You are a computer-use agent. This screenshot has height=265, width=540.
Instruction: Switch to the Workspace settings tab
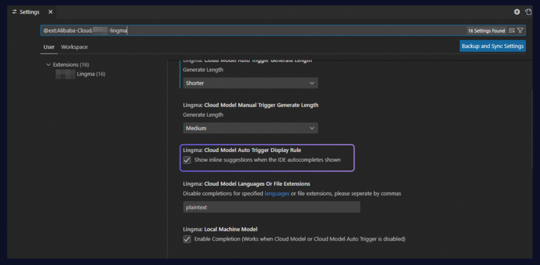coord(74,47)
